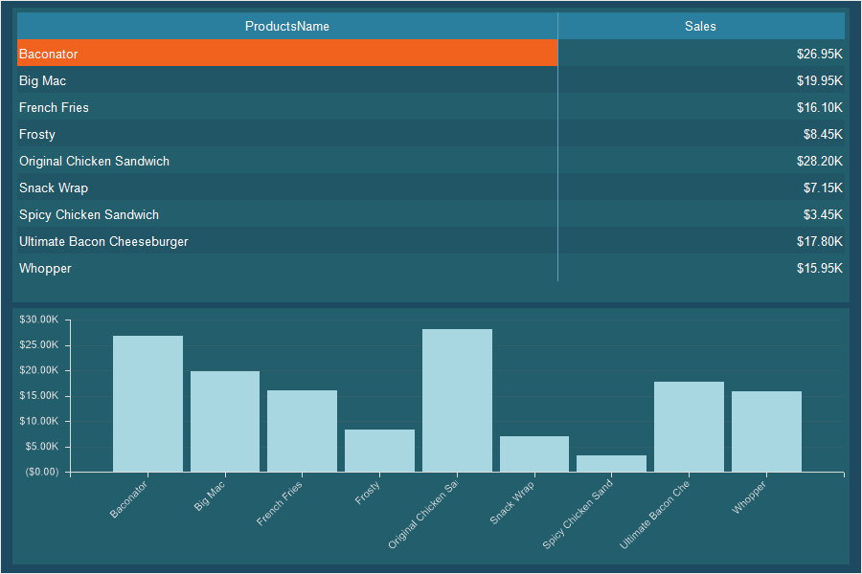The height and width of the screenshot is (574, 862).
Task: Click the ProductsName column header
Action: click(x=287, y=26)
